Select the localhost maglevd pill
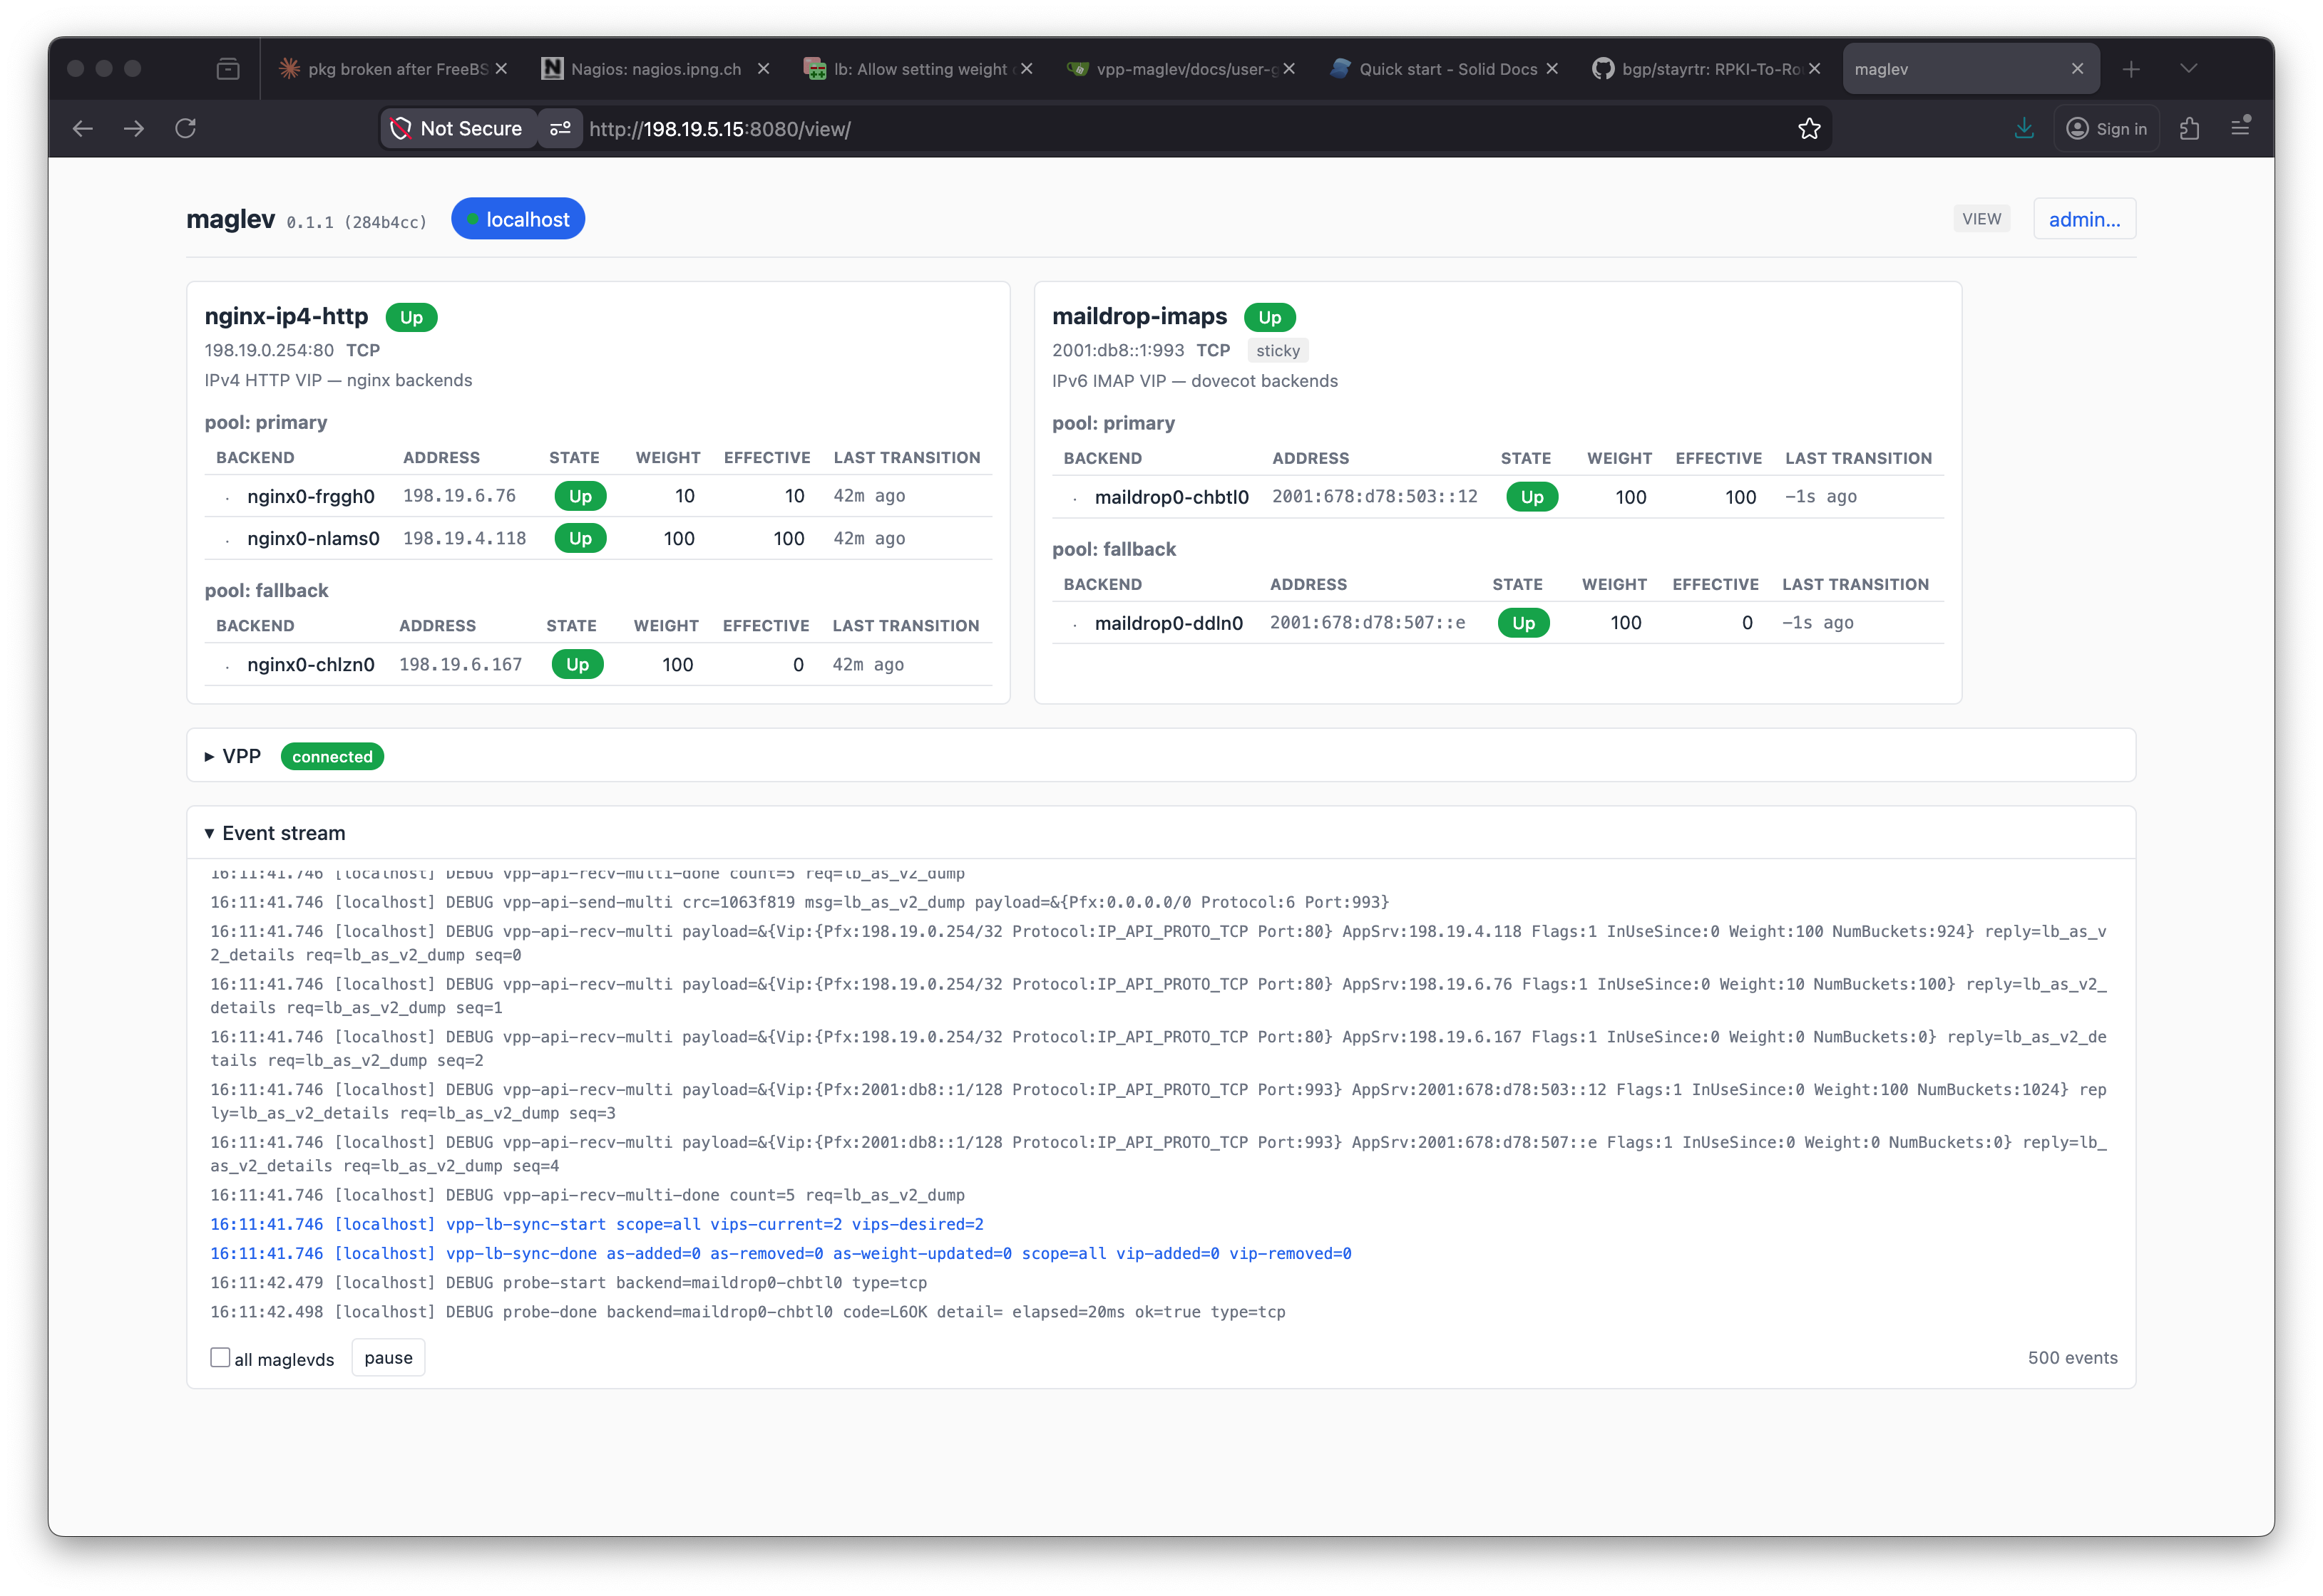Viewport: 2323px width, 1596px height. click(x=517, y=219)
